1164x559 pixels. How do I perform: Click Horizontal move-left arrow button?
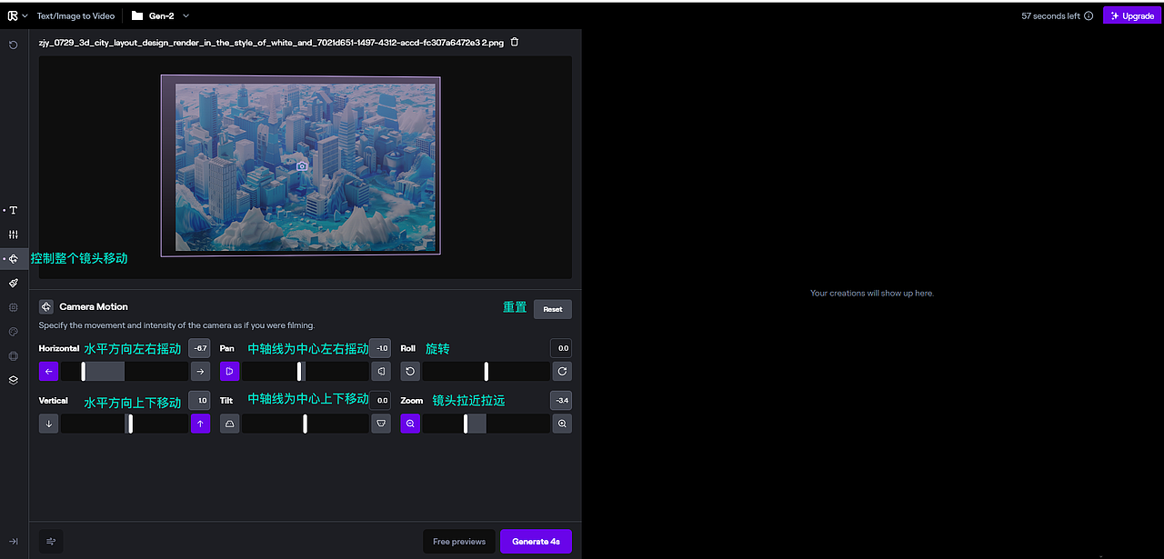49,371
